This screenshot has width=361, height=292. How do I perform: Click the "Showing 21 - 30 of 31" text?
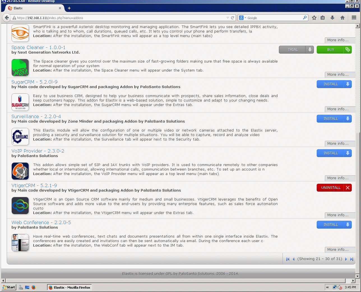[320, 259]
